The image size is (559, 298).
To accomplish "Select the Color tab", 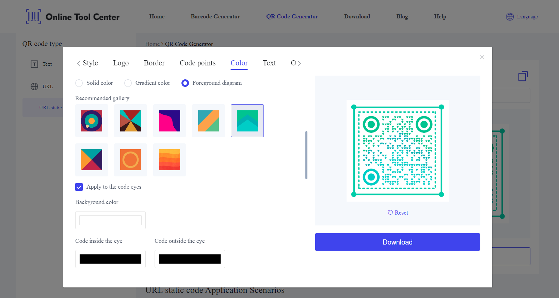I will pos(239,63).
